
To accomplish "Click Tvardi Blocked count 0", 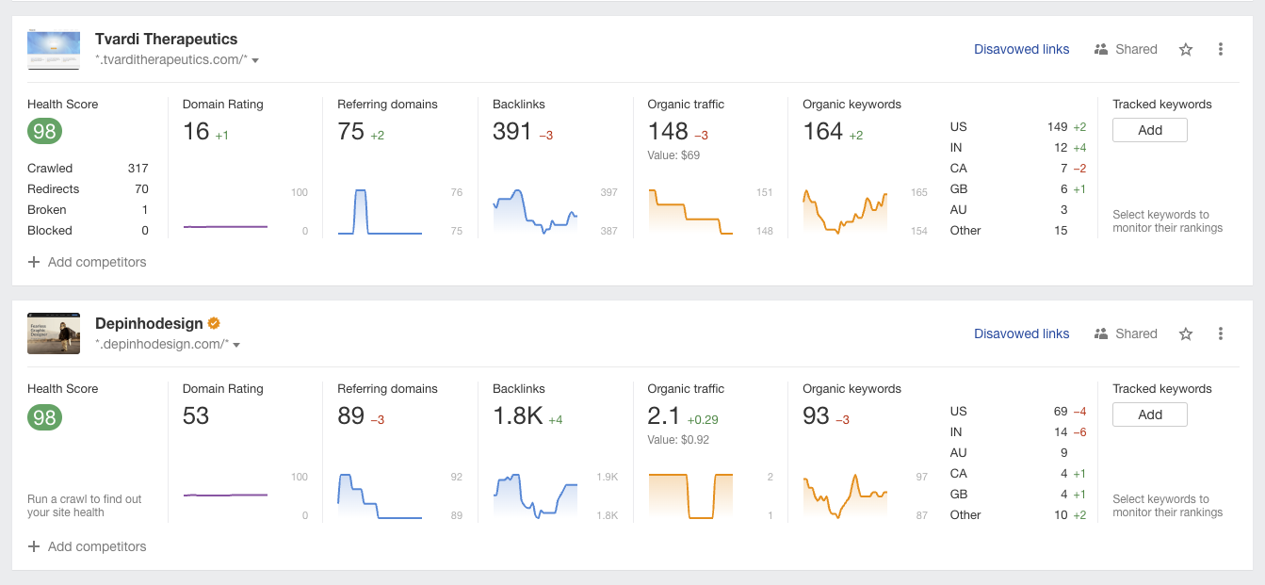I will pos(145,231).
